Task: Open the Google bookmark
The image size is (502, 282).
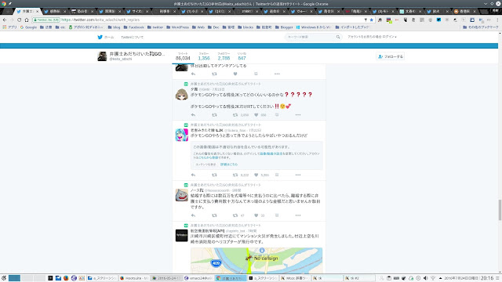Action: 28,27
